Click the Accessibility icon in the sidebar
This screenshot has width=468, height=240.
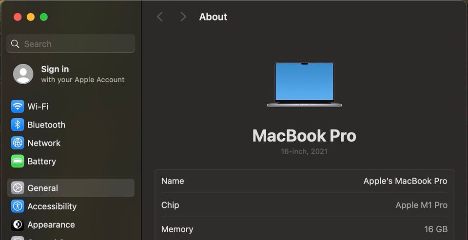(18, 206)
